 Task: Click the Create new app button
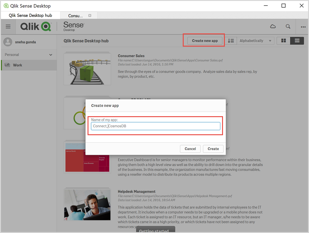coord(205,40)
